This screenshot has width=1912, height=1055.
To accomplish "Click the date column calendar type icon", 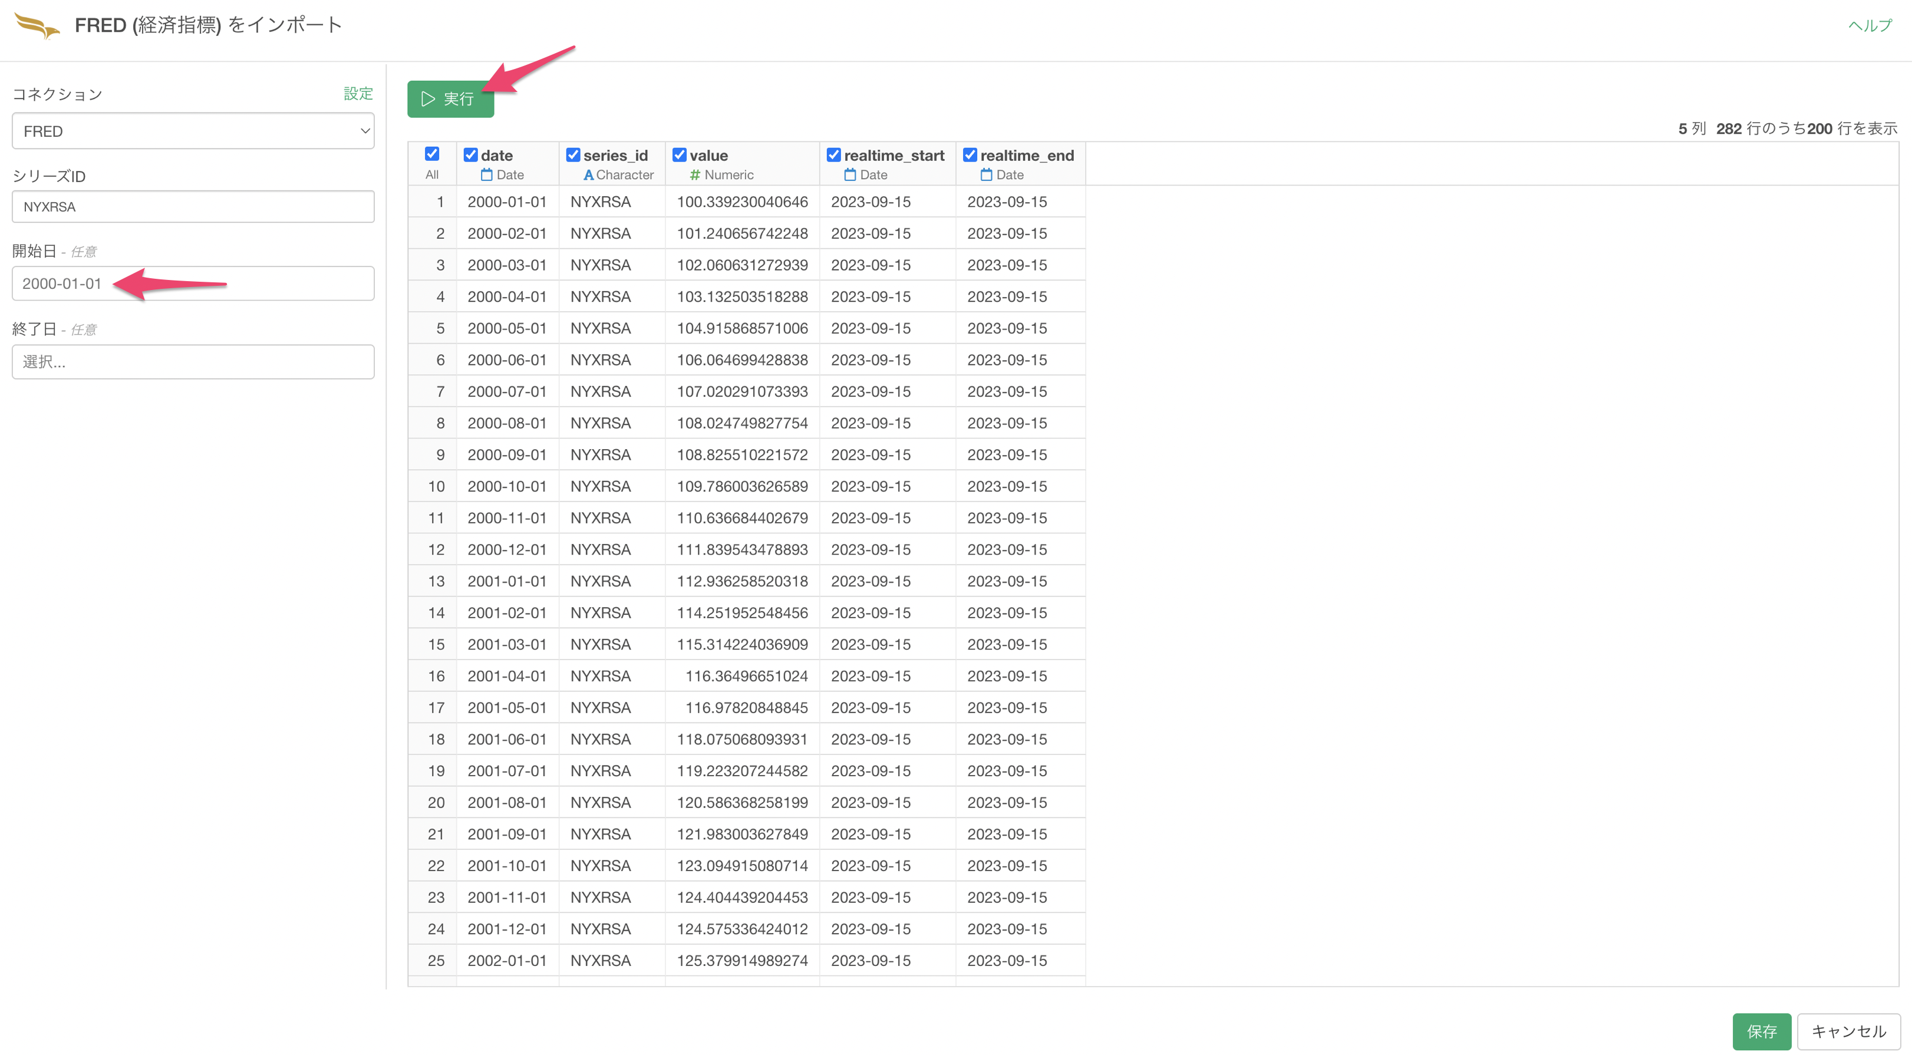I will tap(486, 174).
